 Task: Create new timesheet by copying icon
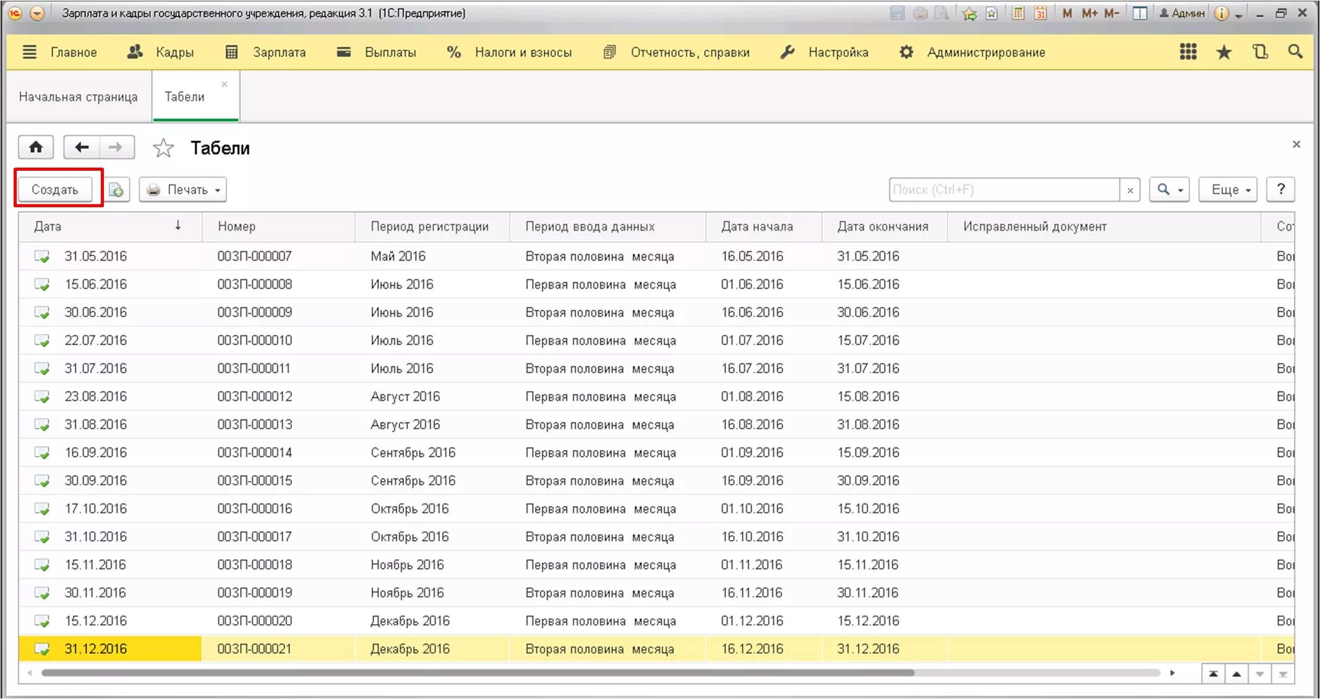116,189
